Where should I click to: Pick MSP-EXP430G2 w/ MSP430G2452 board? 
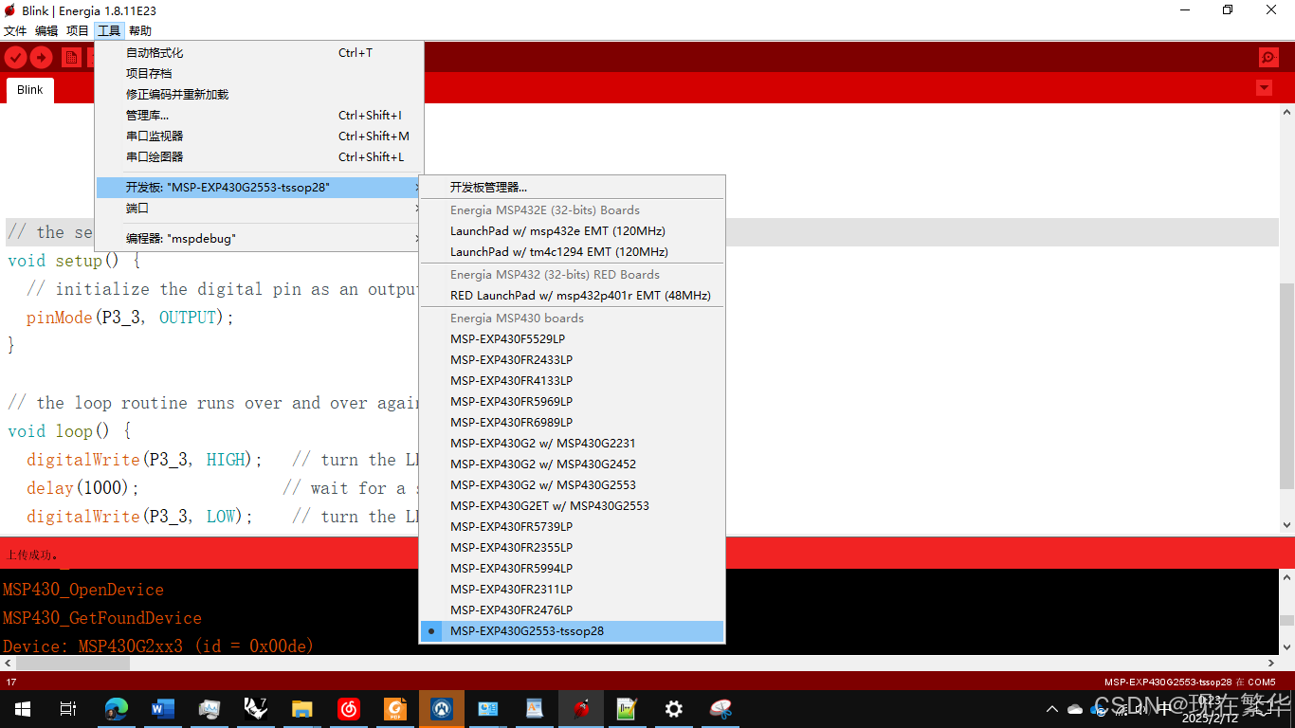[572, 464]
